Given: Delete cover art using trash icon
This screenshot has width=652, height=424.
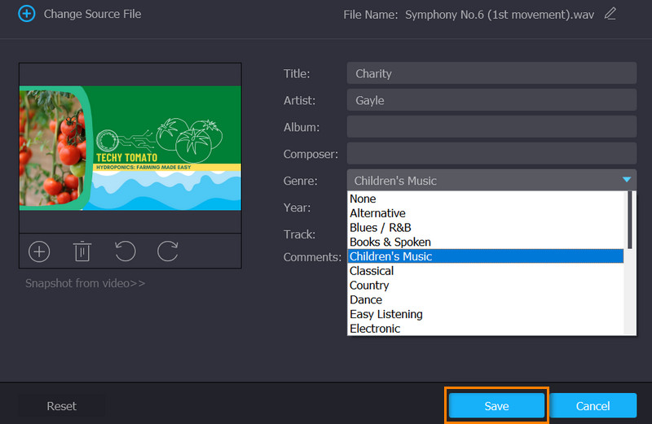Looking at the screenshot, I should click(x=82, y=251).
